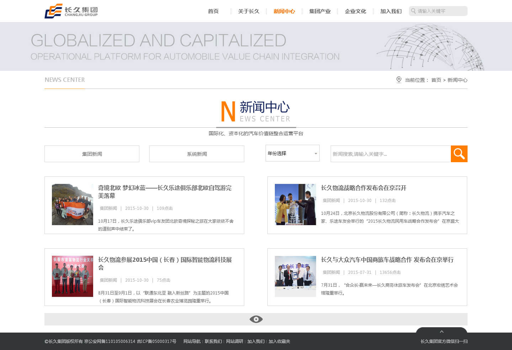The height and width of the screenshot is (350, 512).
Task: Open 企业文化 in the top menu
Action: pos(356,11)
